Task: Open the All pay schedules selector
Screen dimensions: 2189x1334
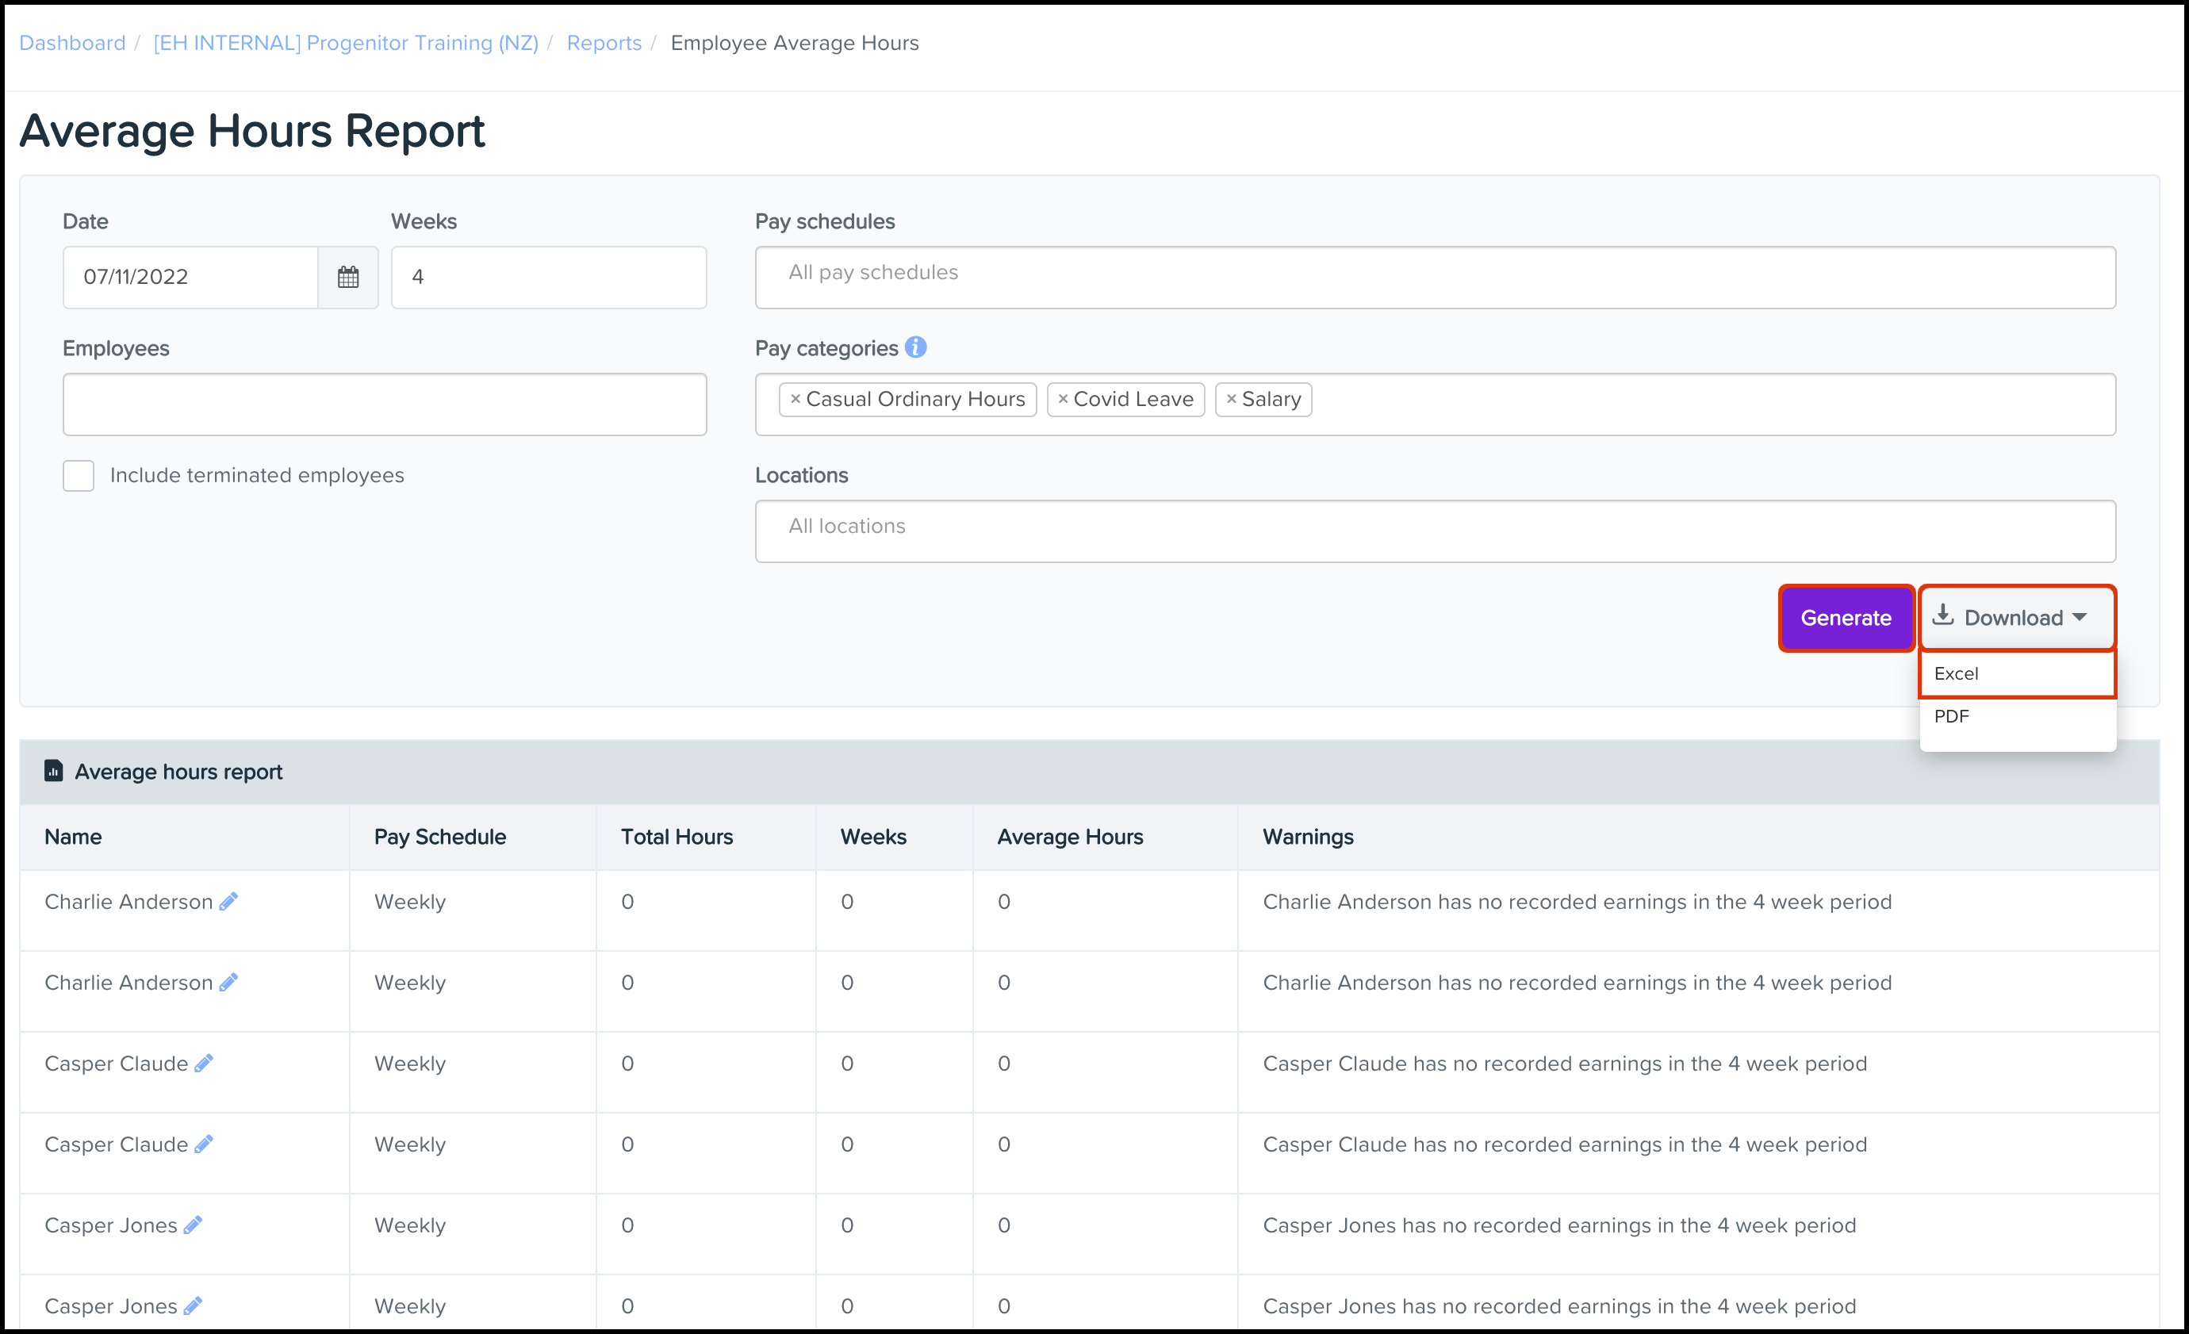Action: click(x=1434, y=277)
